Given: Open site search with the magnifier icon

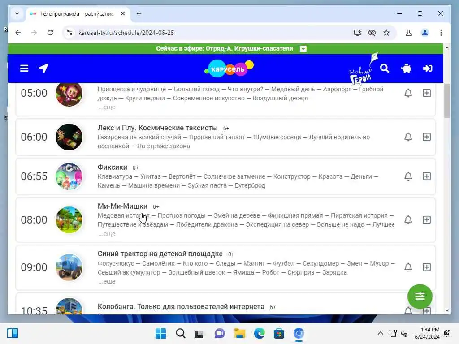Looking at the screenshot, I should click(x=384, y=69).
